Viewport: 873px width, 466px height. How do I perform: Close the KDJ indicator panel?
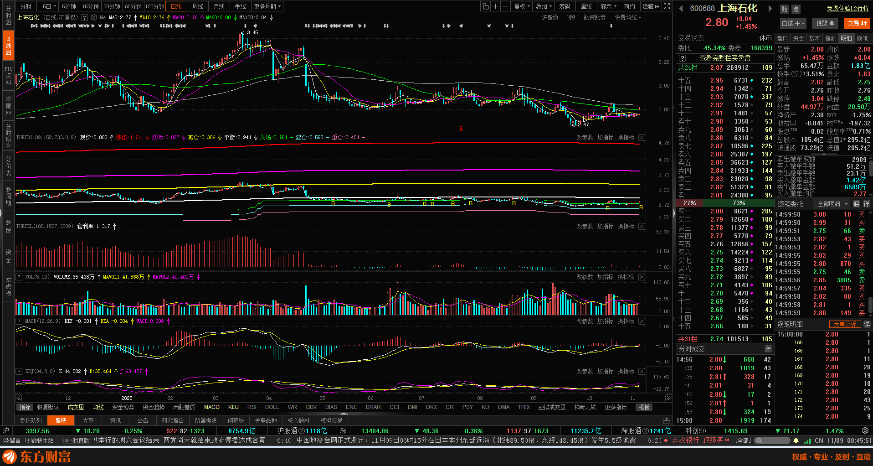click(x=642, y=372)
